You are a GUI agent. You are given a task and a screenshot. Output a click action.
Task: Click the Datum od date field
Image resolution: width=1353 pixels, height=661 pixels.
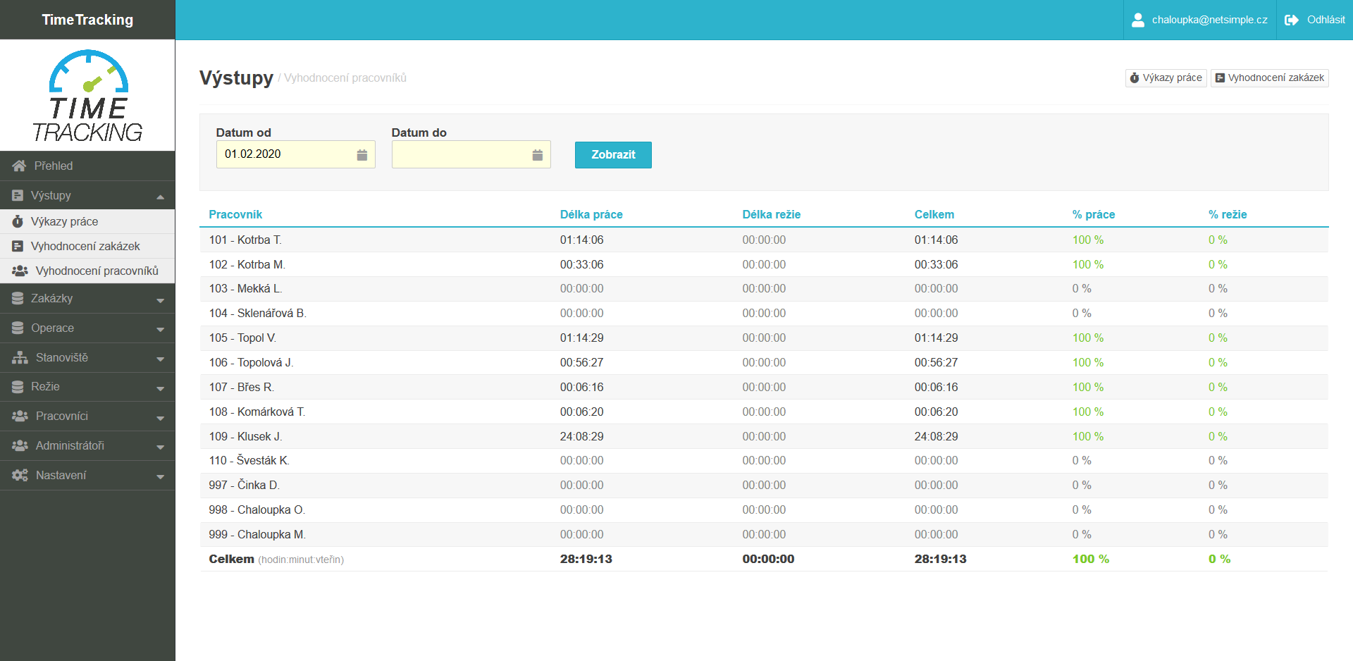tap(295, 154)
